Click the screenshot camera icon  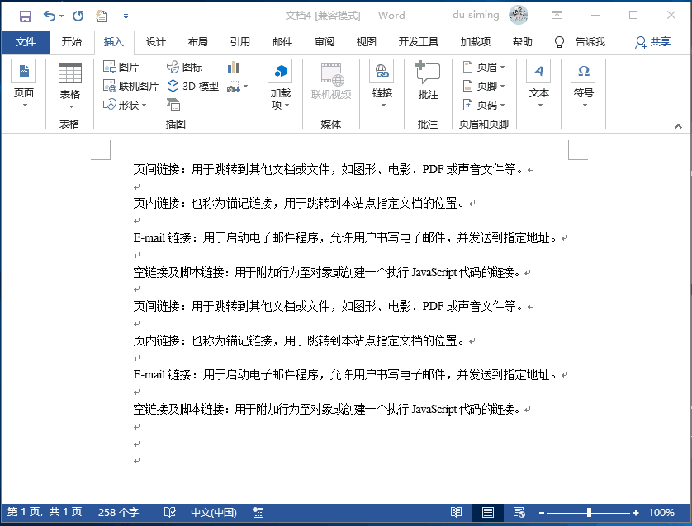click(x=234, y=87)
